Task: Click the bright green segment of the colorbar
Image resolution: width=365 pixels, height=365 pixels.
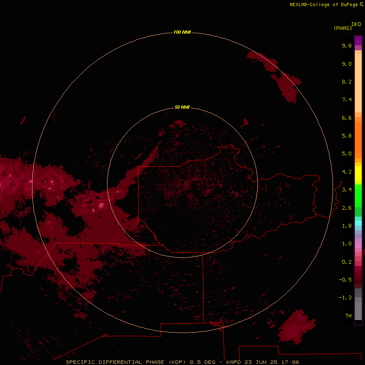Action: (x=358, y=196)
